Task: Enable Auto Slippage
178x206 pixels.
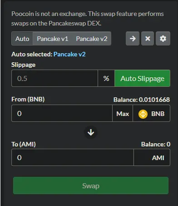Action: click(x=142, y=78)
